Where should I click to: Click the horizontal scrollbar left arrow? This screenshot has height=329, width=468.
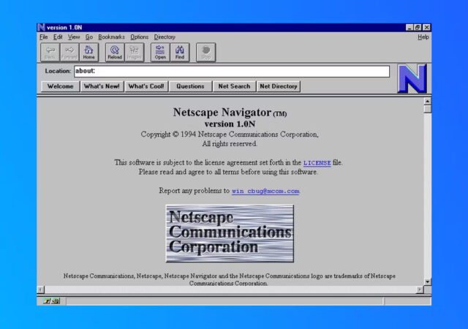[x=41, y=290]
